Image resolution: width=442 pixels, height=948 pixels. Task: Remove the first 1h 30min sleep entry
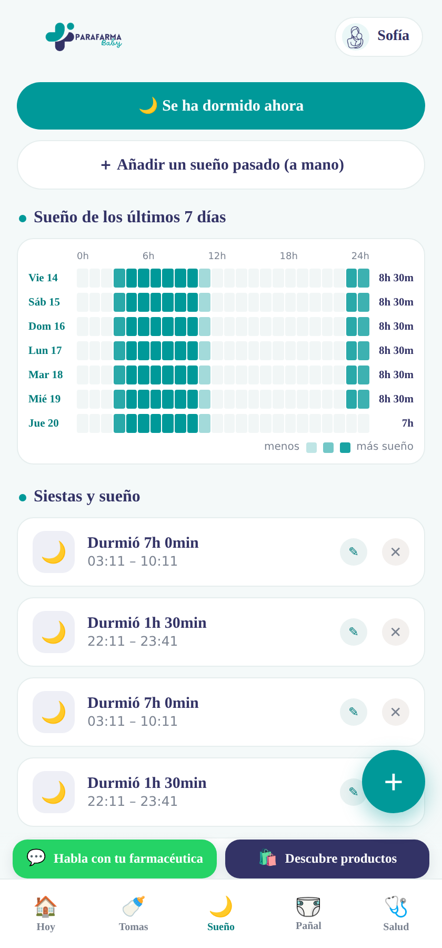tap(396, 632)
